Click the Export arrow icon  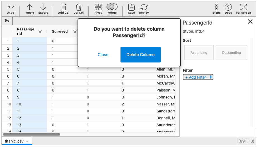(x=43, y=8)
